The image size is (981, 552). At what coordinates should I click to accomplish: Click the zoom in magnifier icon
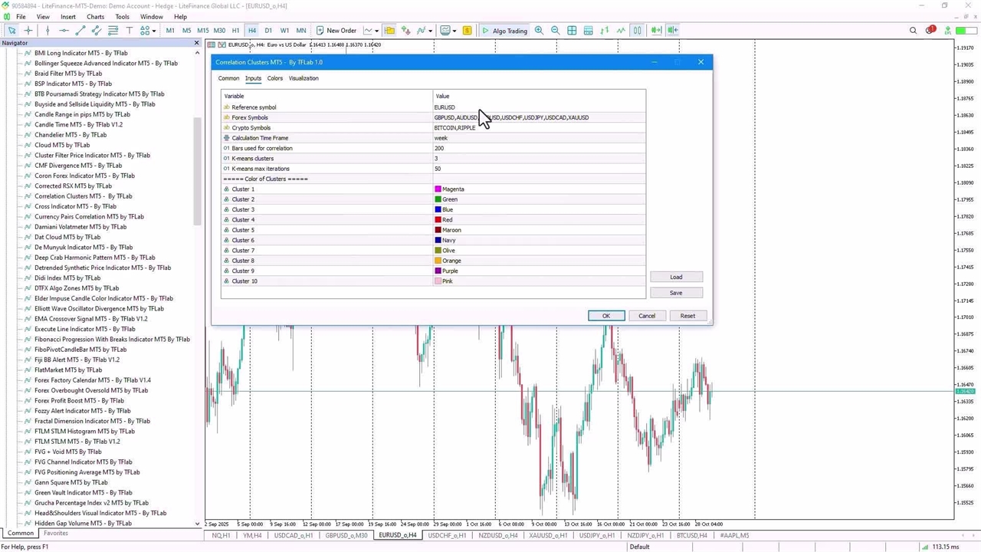point(539,31)
